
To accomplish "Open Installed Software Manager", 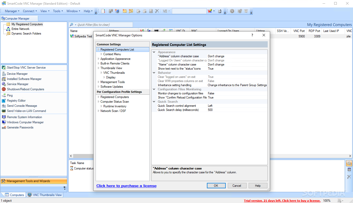I will coord(21,79).
